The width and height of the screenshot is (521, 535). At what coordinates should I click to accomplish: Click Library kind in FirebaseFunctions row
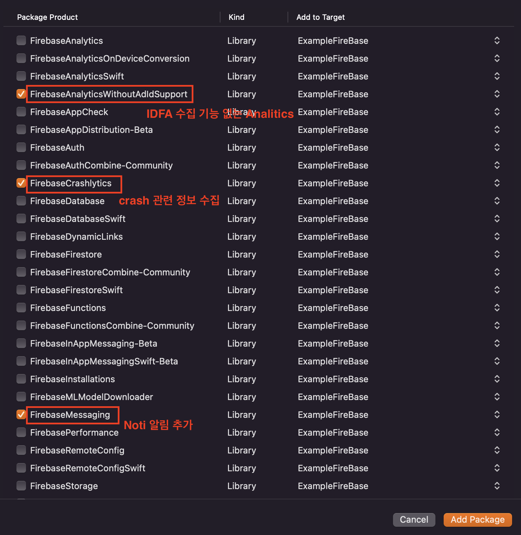click(242, 308)
